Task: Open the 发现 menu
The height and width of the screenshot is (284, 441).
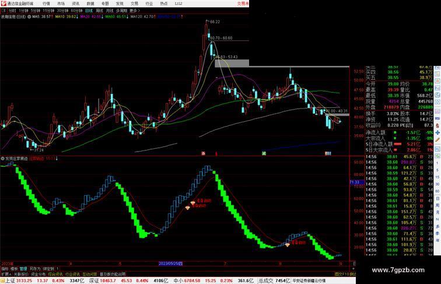Action: click(120, 3)
